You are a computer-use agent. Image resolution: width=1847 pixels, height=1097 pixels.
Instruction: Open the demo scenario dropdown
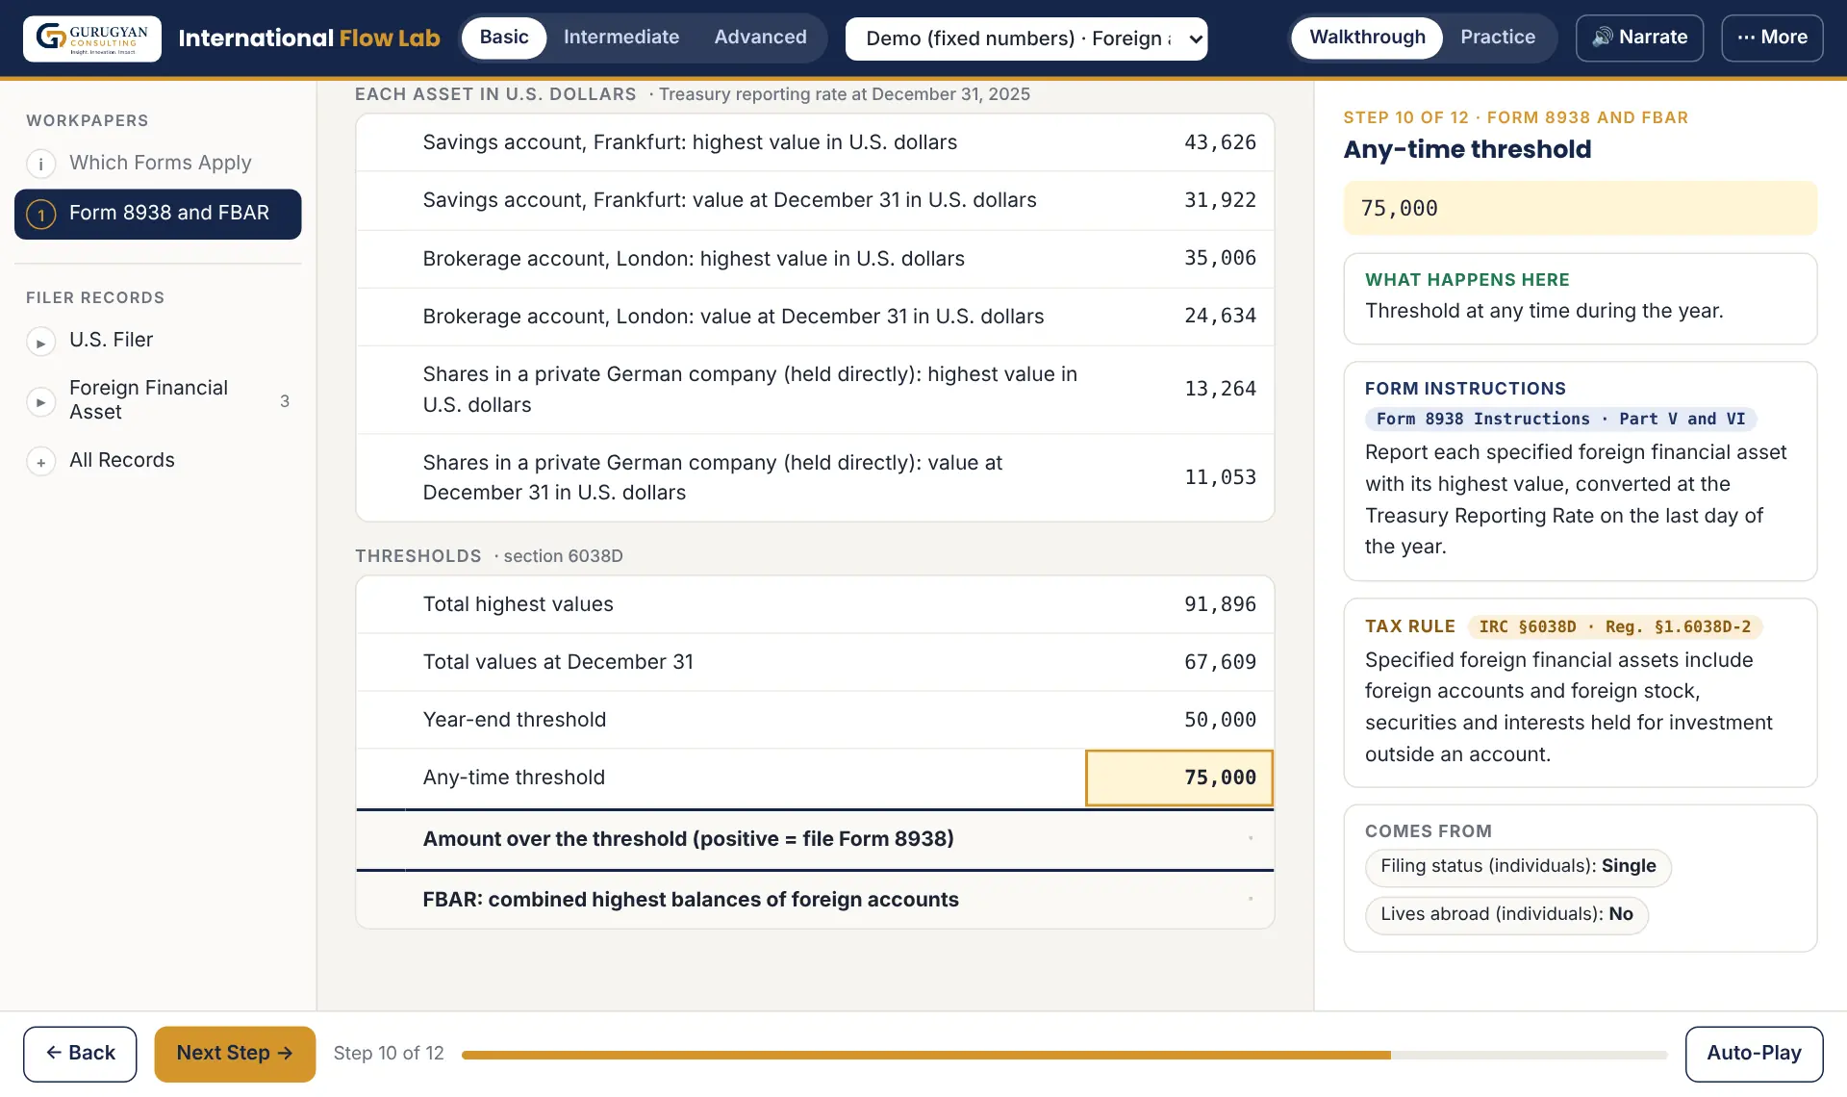[1026, 38]
